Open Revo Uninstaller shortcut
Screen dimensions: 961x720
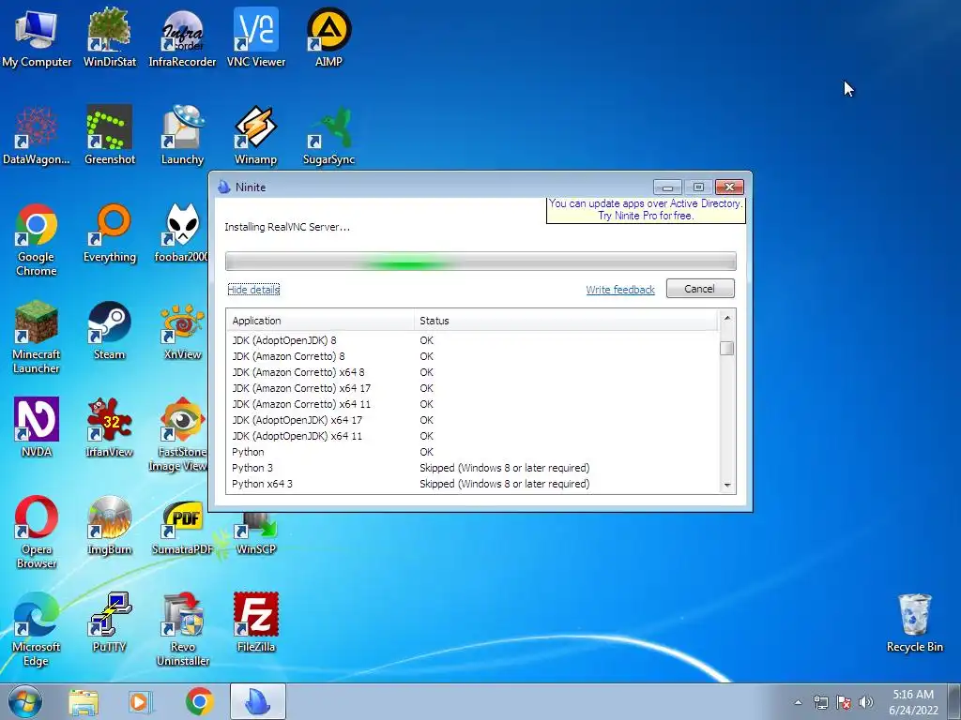pos(182,629)
